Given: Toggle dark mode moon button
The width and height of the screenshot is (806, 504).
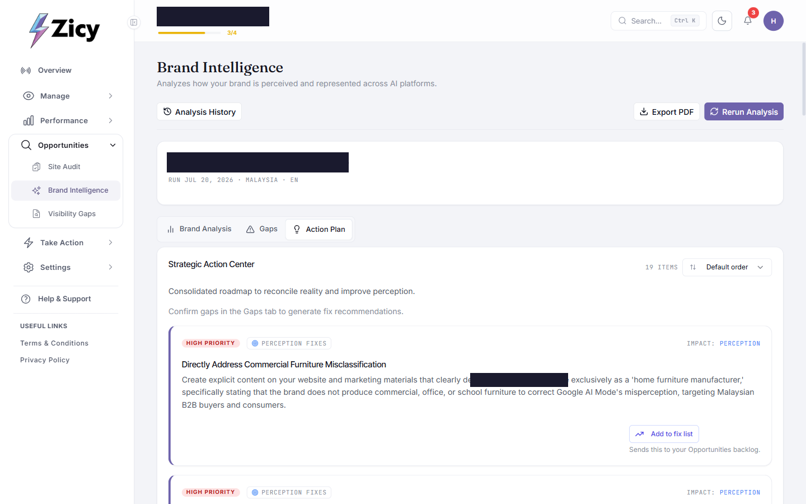Looking at the screenshot, I should coord(722,21).
